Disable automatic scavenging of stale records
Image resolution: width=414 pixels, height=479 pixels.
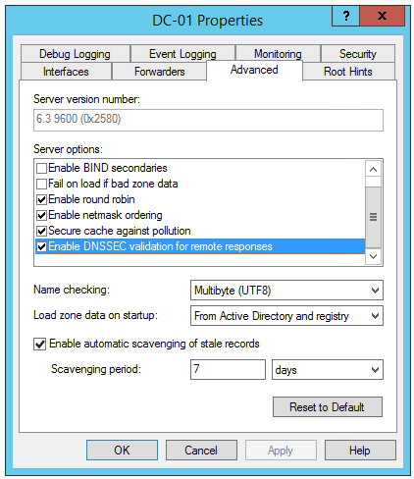click(40, 345)
